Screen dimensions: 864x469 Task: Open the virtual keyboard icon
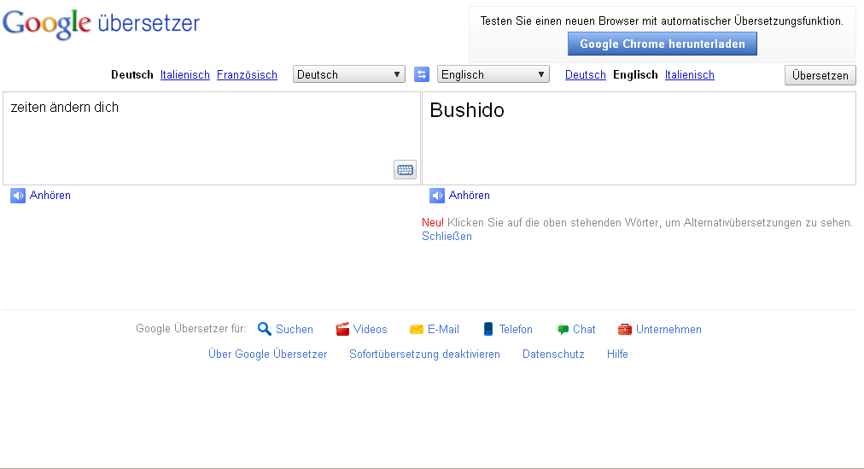coord(405,170)
